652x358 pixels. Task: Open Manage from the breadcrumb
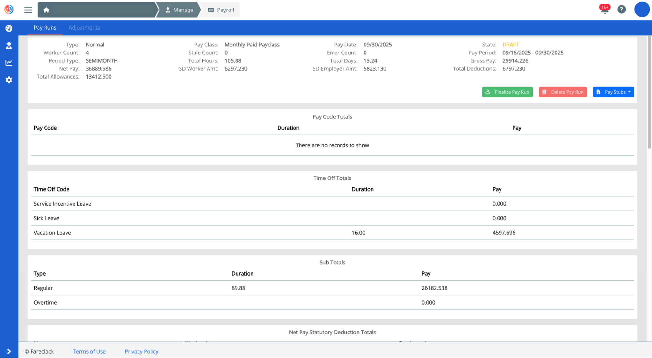179,10
